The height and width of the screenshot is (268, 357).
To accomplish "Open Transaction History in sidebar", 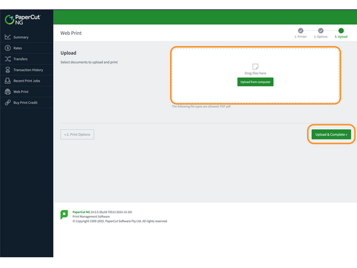I will point(27,70).
